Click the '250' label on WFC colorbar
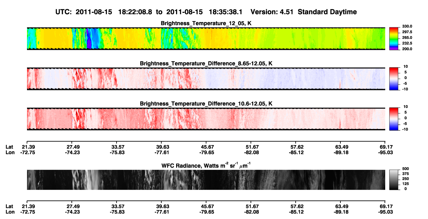The height and width of the screenshot is (219, 428). click(405, 179)
